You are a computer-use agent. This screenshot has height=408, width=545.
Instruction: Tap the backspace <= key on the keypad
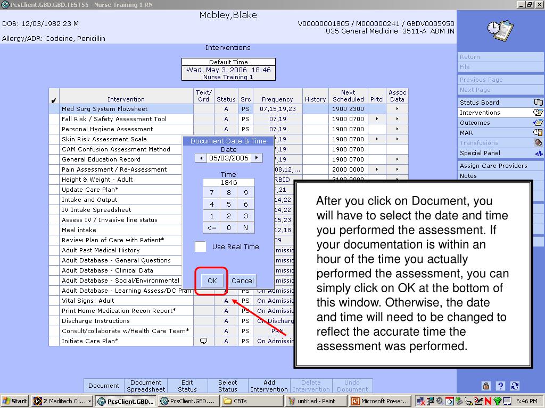click(212, 227)
